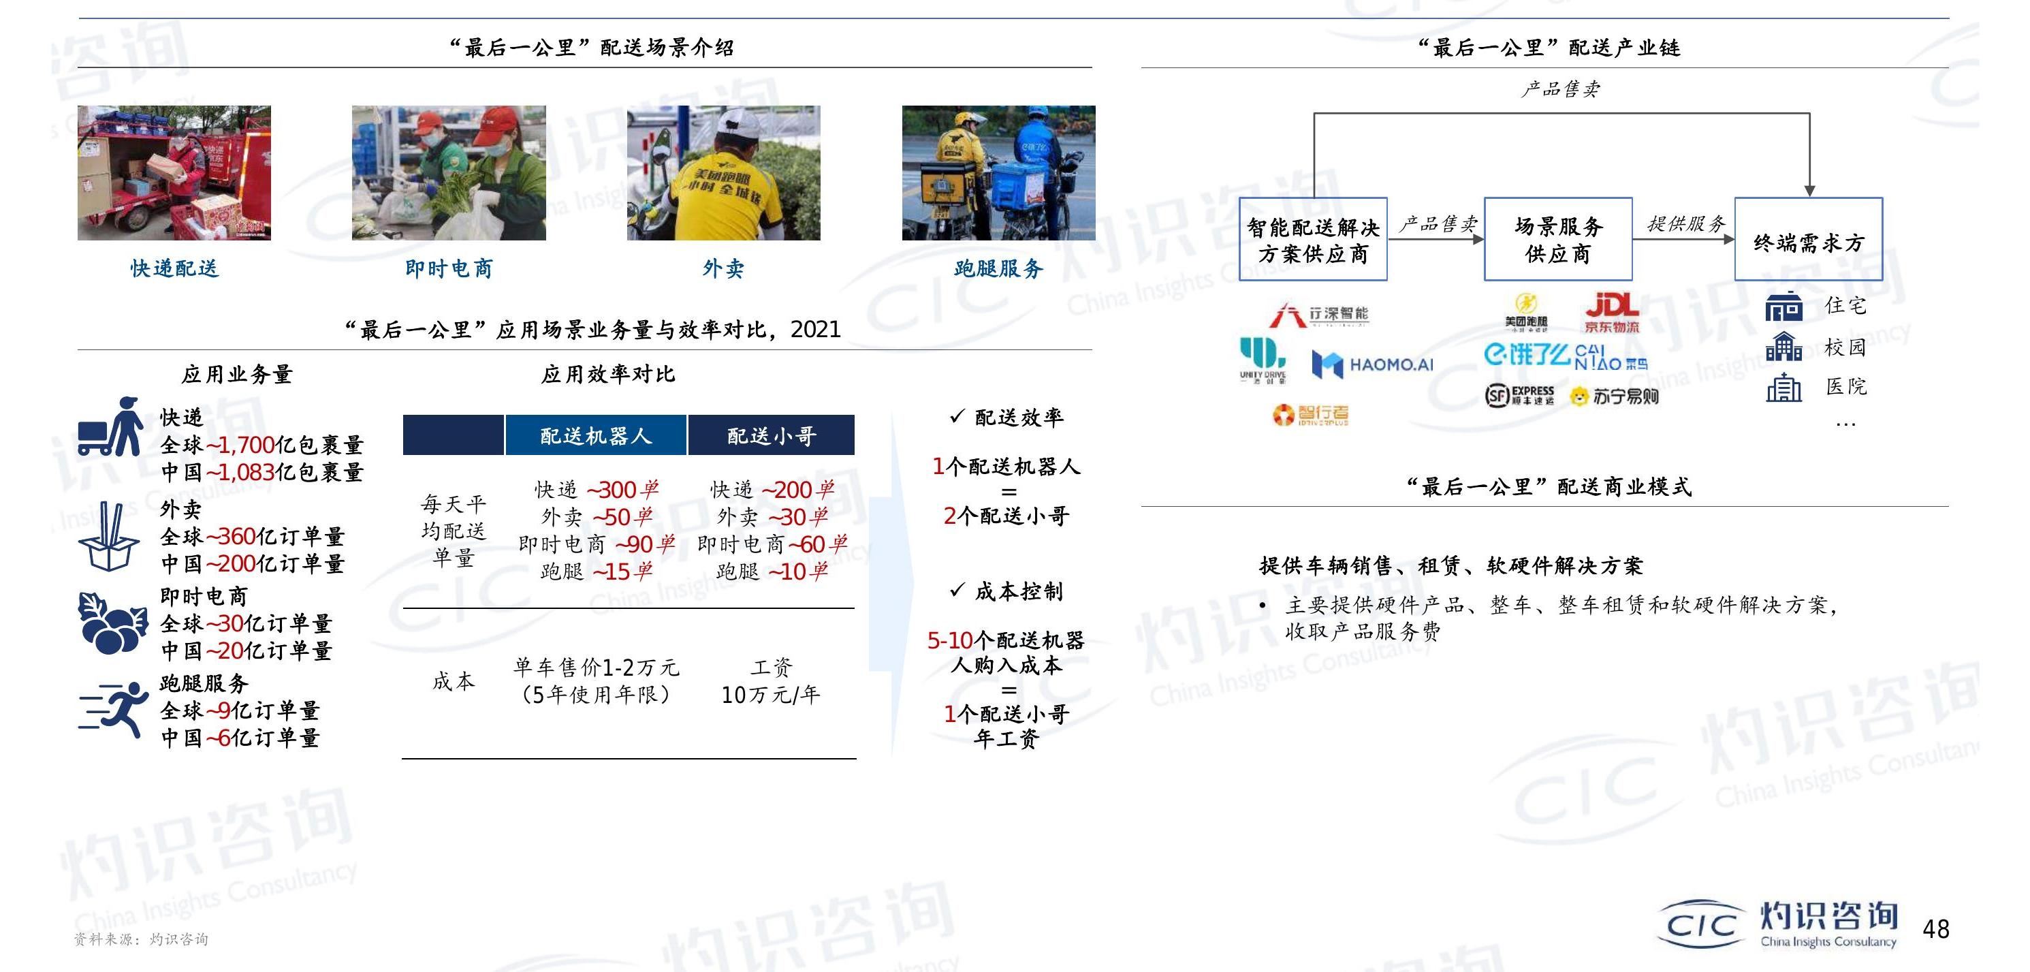The height and width of the screenshot is (972, 2030).
Task: Click the 工资 10万元/年 cell
Action: click(x=771, y=681)
